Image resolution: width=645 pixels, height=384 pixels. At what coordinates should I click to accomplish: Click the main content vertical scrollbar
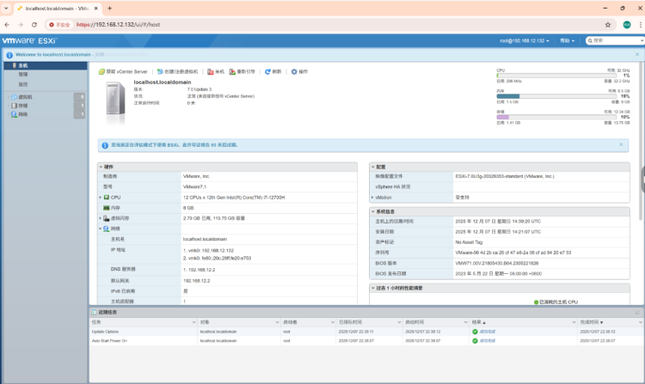point(642,142)
